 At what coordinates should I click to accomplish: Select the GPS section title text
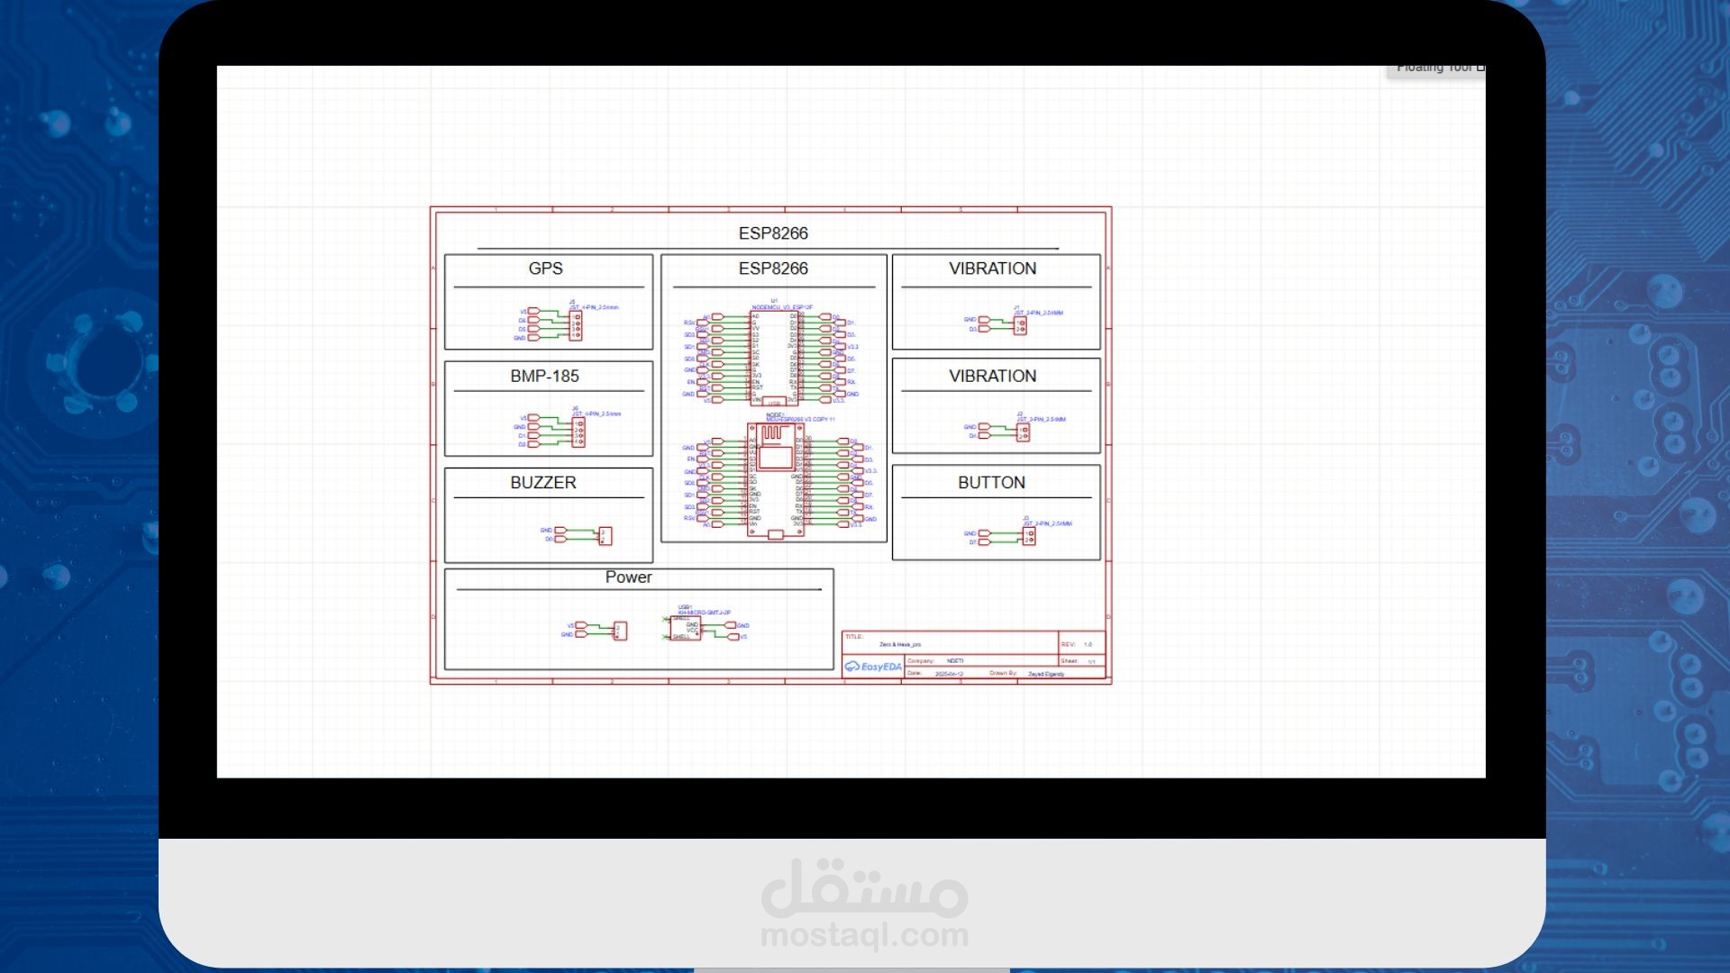545,268
